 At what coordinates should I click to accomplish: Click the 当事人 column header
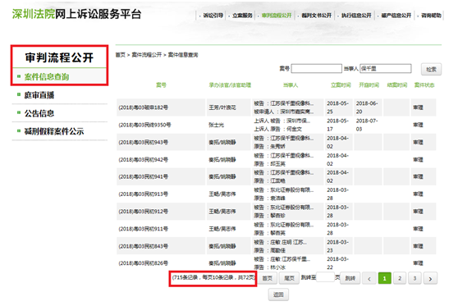(291, 85)
